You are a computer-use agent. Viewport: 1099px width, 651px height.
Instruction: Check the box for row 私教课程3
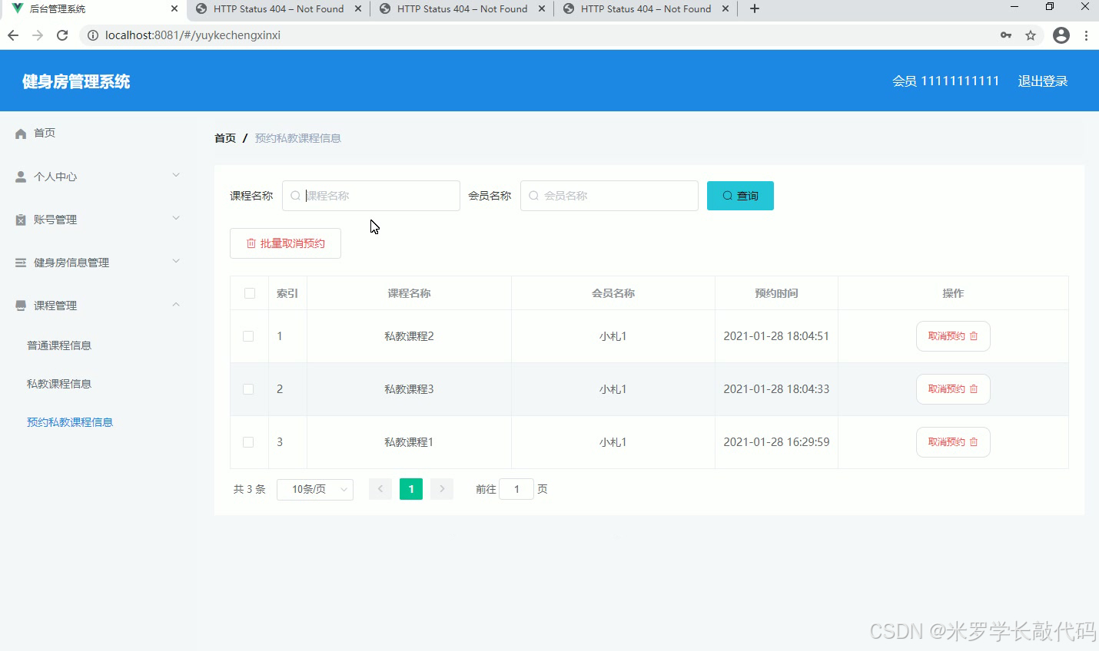(248, 389)
